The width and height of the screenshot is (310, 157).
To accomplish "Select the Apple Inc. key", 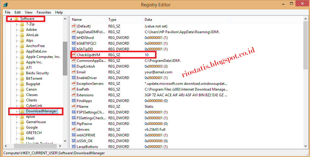I will tap(34, 62).
